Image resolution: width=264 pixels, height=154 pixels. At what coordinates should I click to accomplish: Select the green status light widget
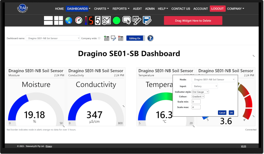[116, 21]
